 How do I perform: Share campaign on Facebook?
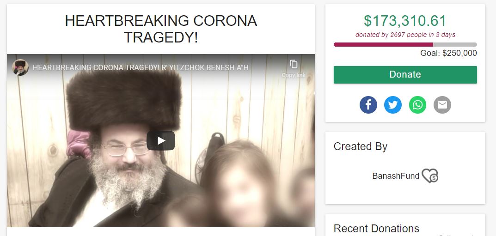[368, 105]
